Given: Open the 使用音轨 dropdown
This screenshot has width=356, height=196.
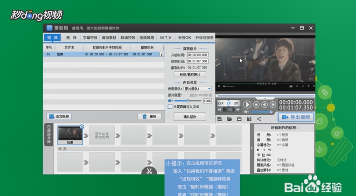Looking at the screenshot, I should (x=198, y=89).
